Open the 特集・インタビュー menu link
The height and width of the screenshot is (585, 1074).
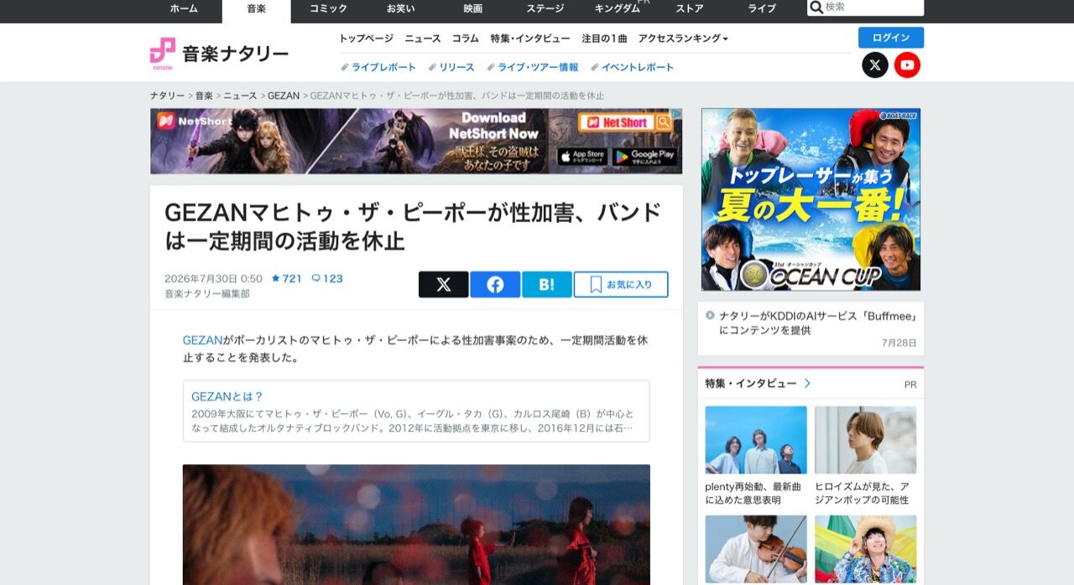tap(530, 39)
